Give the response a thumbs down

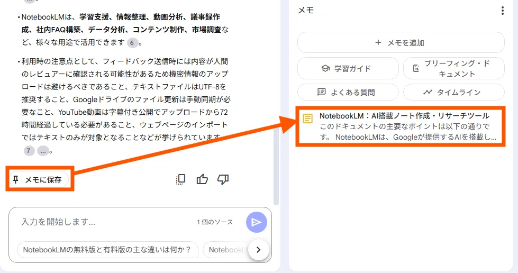pos(223,179)
